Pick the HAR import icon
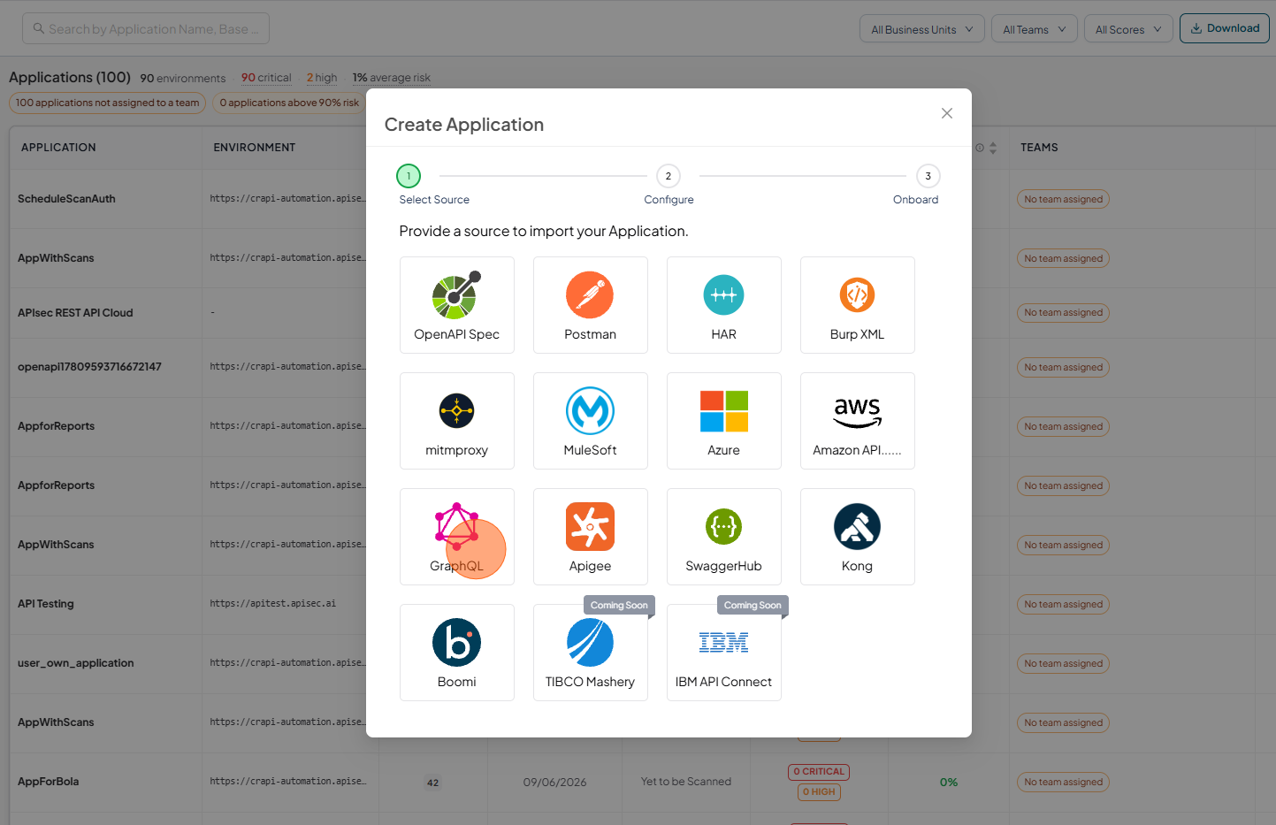Image resolution: width=1276 pixels, height=825 pixels. pos(723,295)
